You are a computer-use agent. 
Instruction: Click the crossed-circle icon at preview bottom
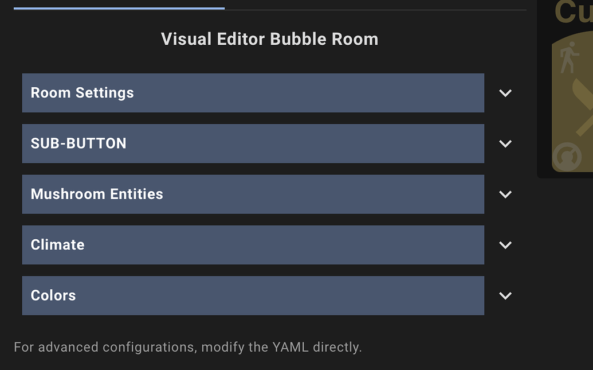[x=566, y=156]
